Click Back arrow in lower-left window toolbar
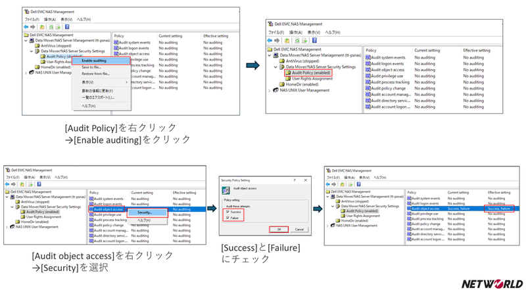The width and height of the screenshot is (526, 296). 7,184
